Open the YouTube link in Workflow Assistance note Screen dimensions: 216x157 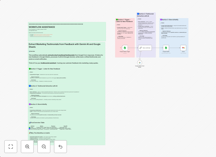(43, 35)
